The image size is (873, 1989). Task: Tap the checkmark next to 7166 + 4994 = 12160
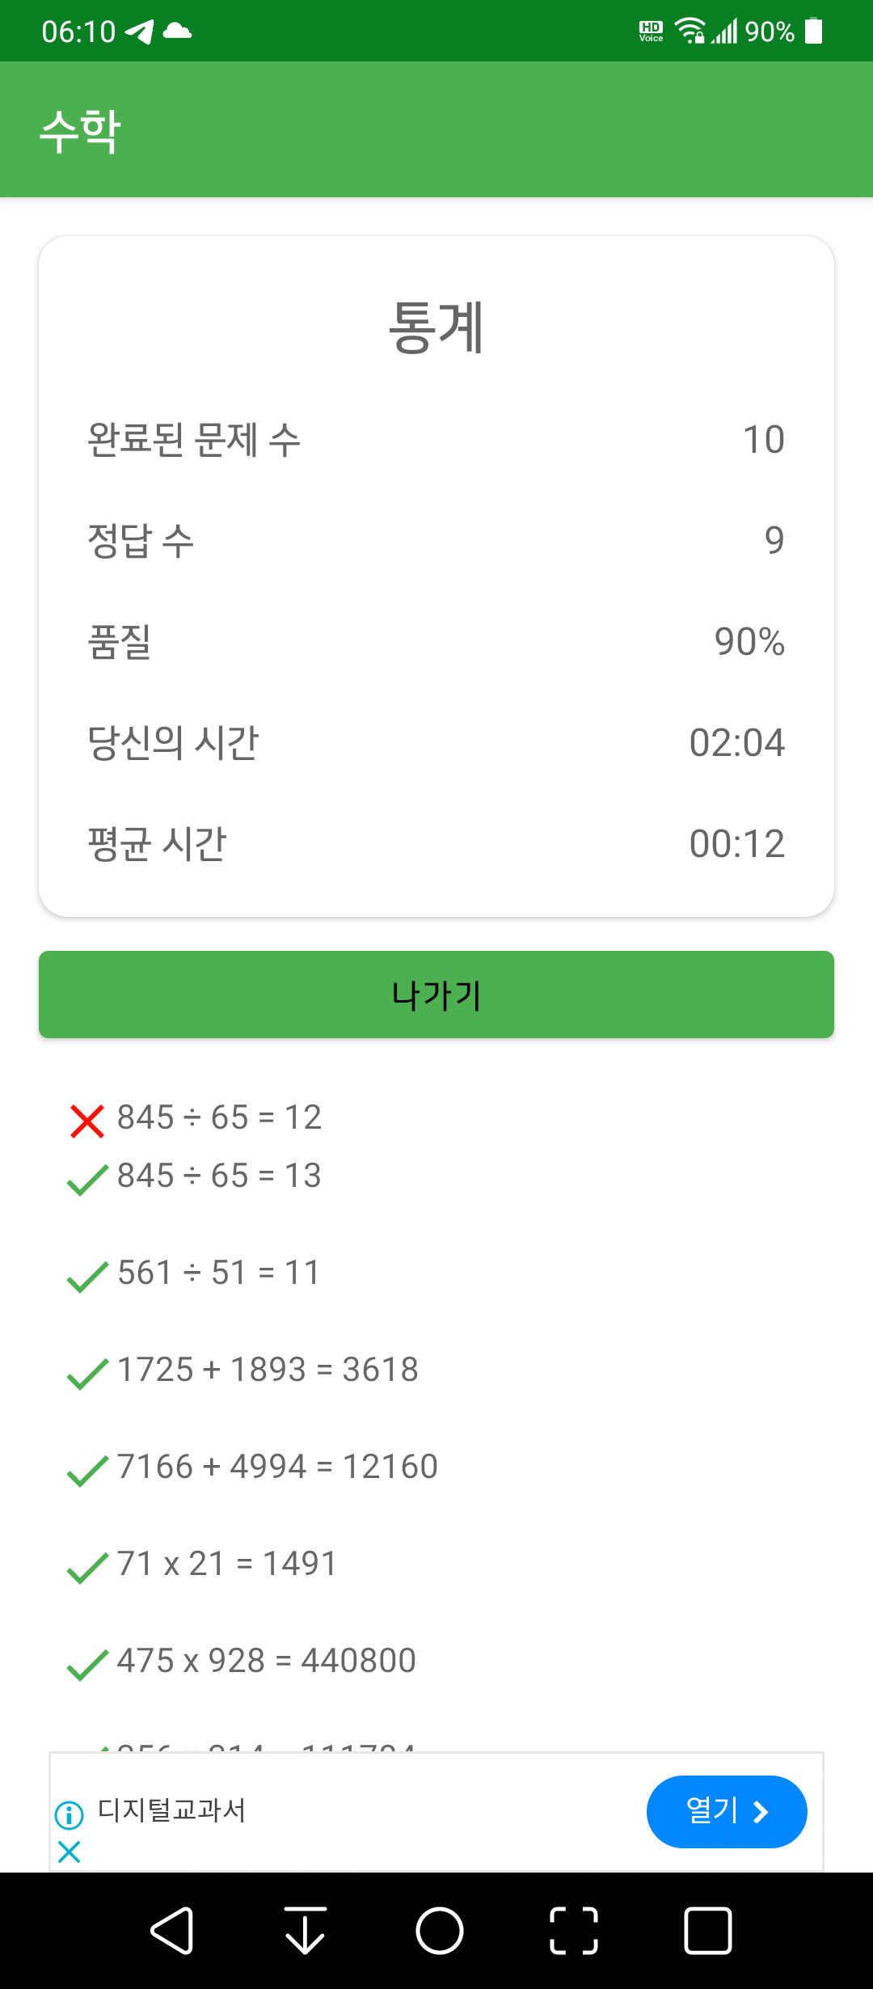tap(87, 1471)
